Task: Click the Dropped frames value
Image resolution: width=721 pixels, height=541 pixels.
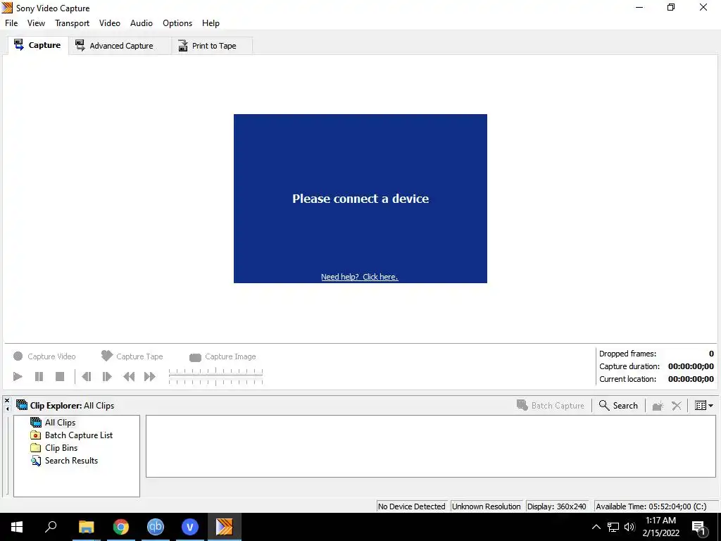Action: coord(711,354)
